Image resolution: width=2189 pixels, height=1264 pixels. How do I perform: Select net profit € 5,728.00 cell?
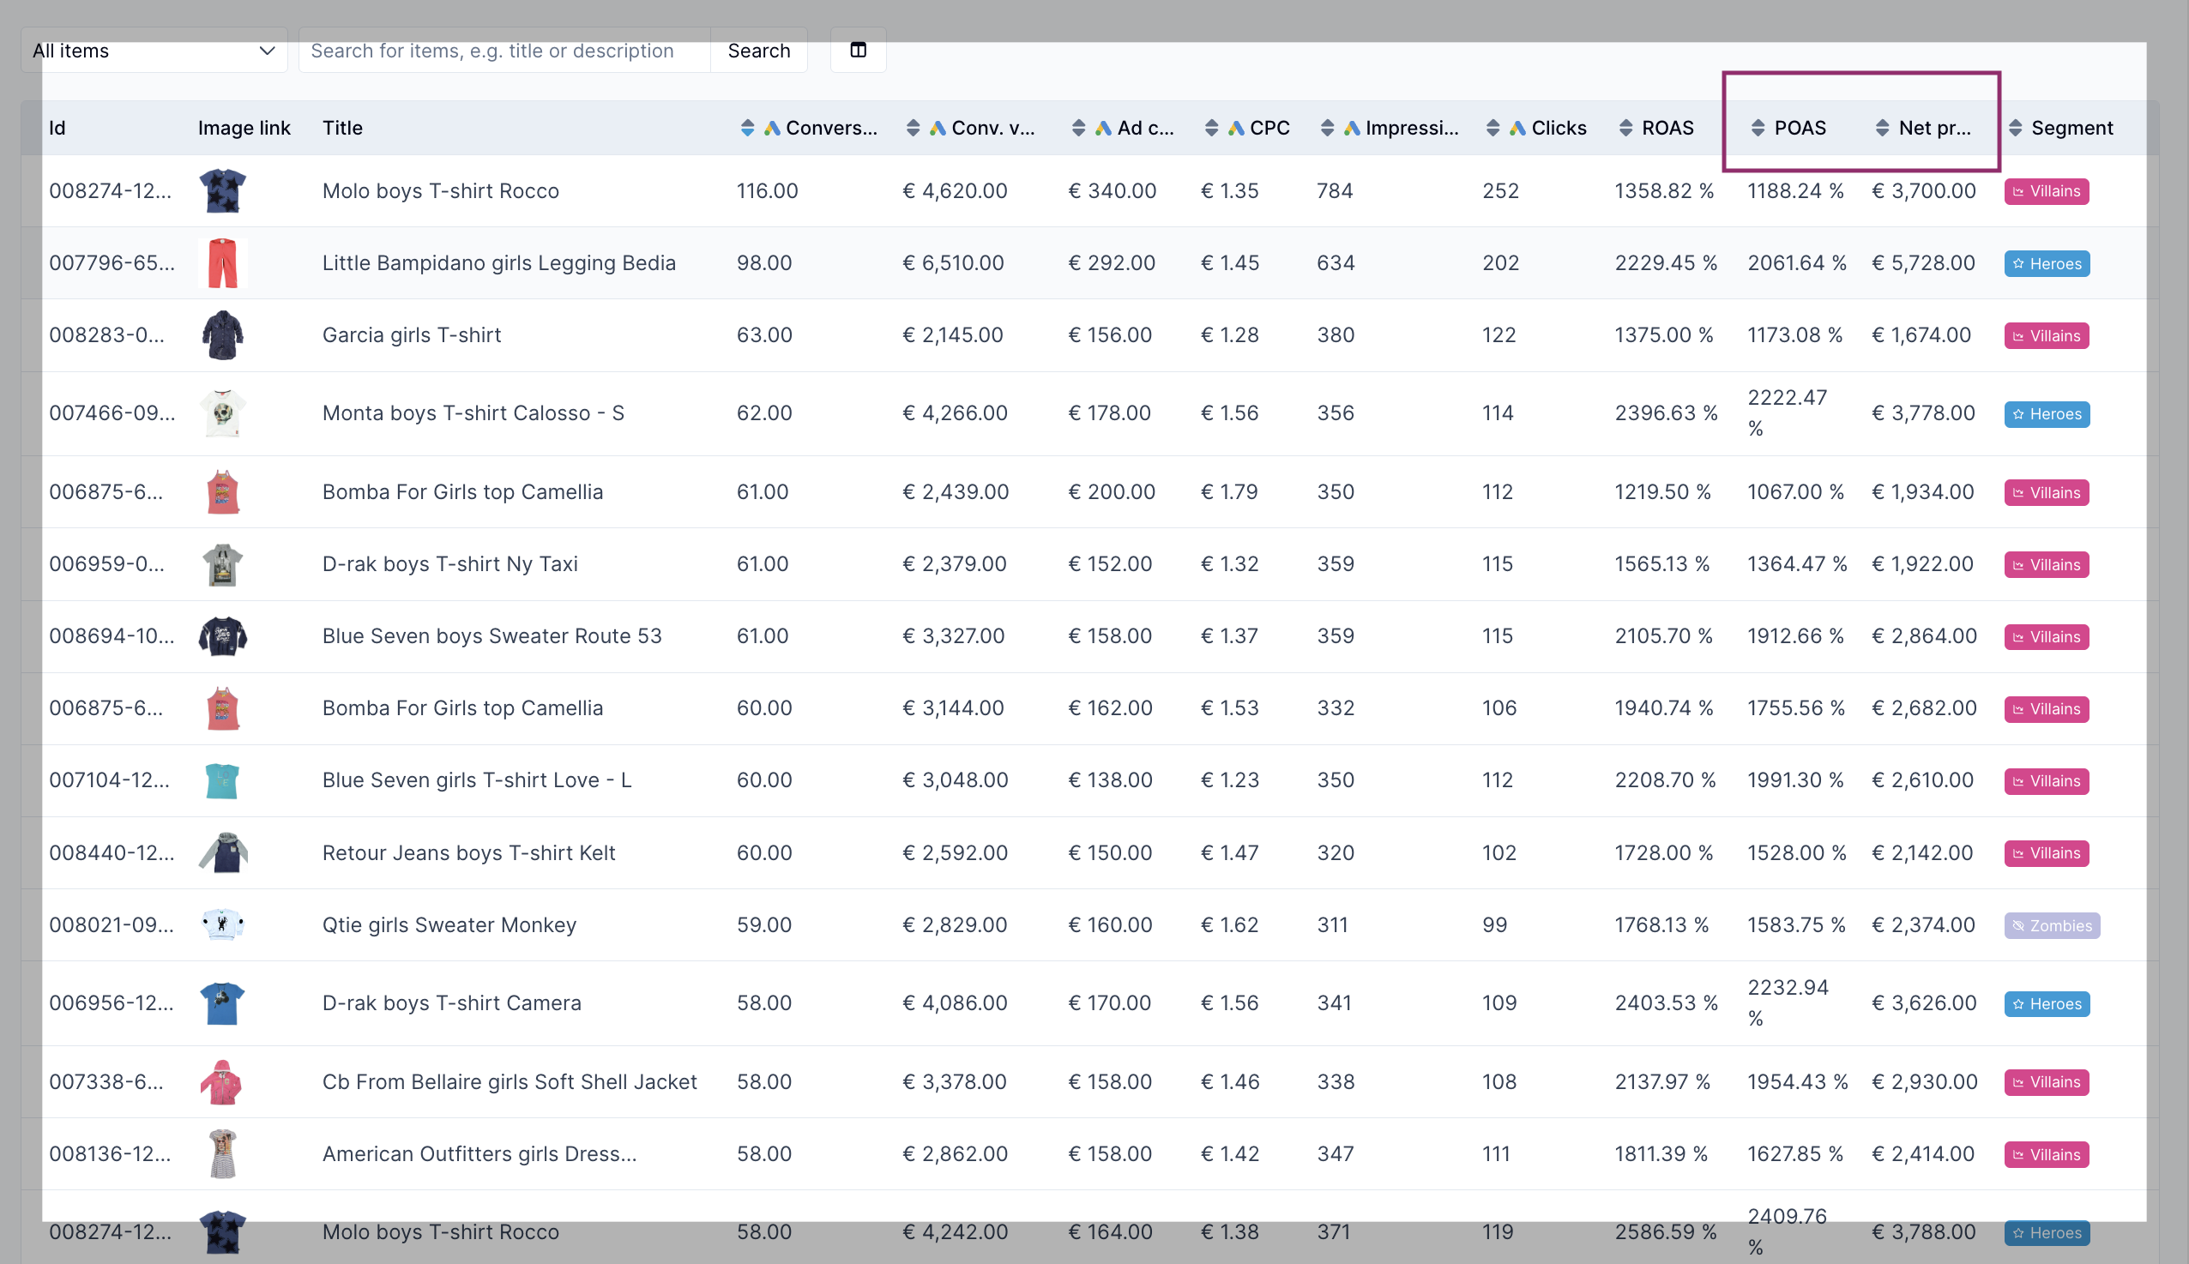(x=1923, y=263)
